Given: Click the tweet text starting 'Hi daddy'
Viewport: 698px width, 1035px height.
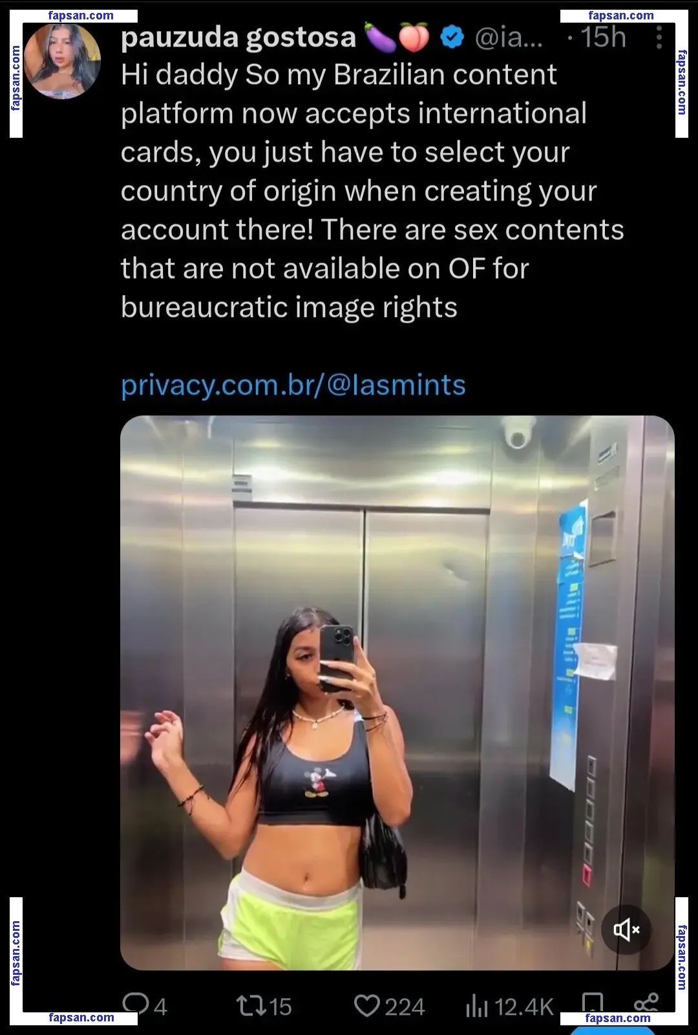Looking at the screenshot, I should pos(372,191).
